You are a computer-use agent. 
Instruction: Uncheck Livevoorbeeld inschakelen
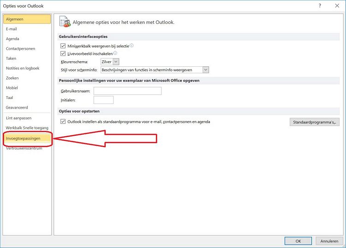point(63,53)
